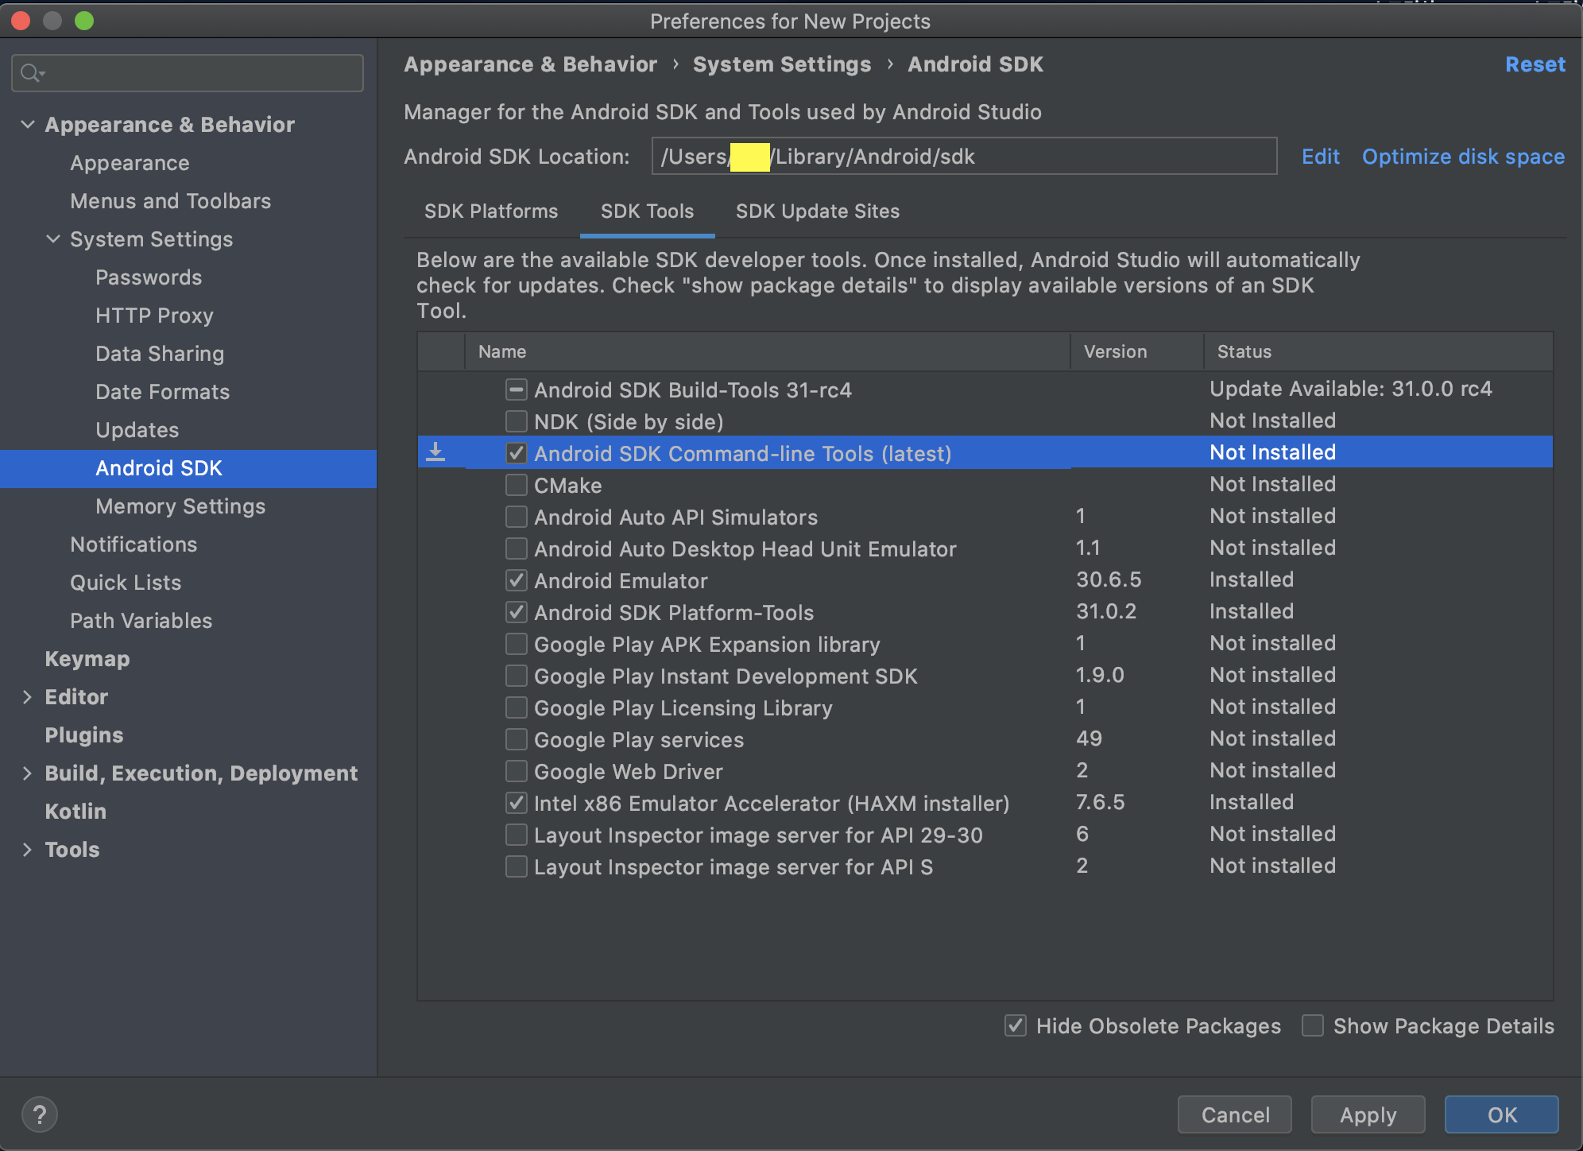Open Appearance settings page
1583x1151 pixels.
click(x=130, y=163)
